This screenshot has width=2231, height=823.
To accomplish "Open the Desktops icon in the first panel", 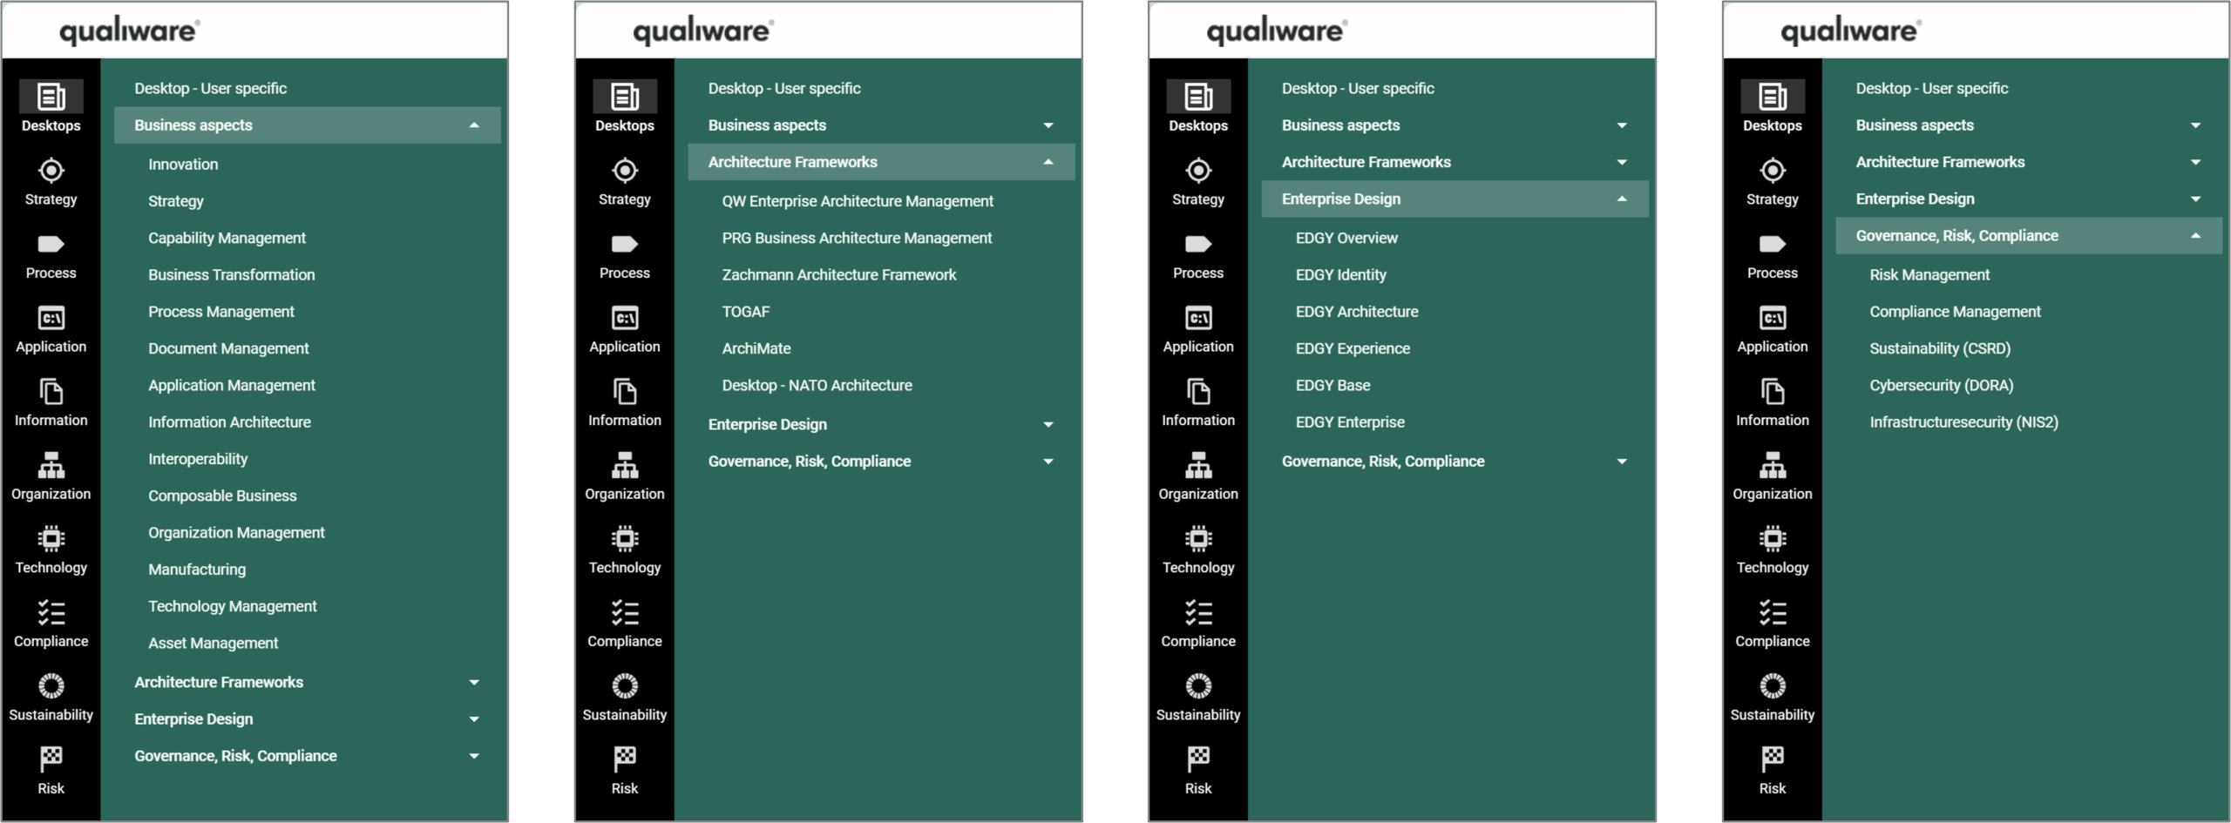I will (x=51, y=96).
